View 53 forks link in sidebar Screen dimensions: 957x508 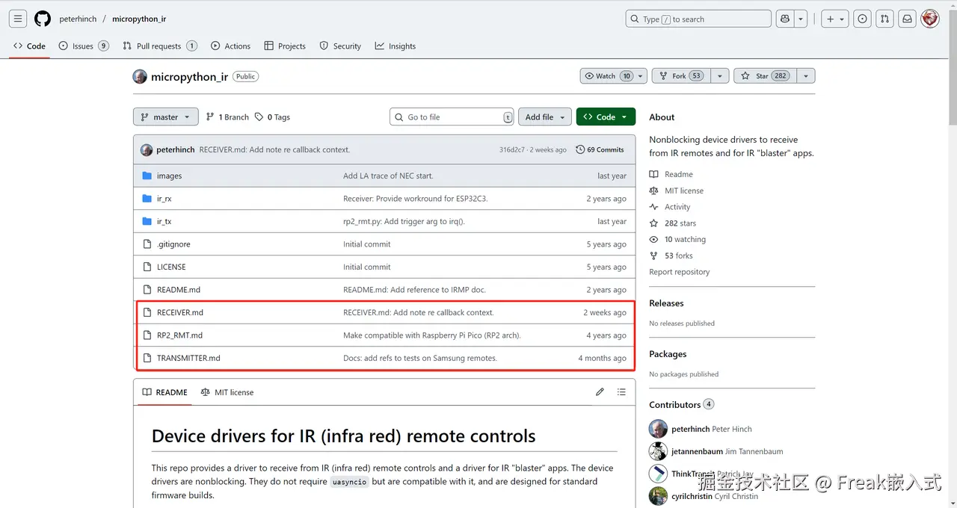coord(671,255)
